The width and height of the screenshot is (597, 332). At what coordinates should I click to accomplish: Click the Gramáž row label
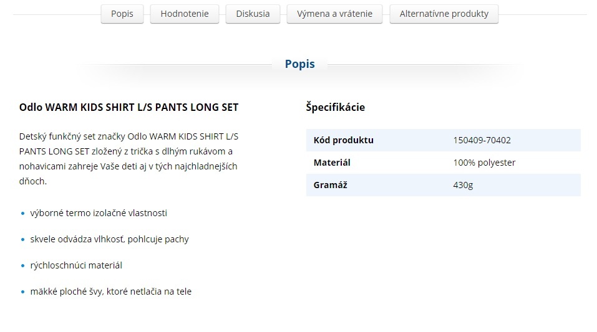331,185
